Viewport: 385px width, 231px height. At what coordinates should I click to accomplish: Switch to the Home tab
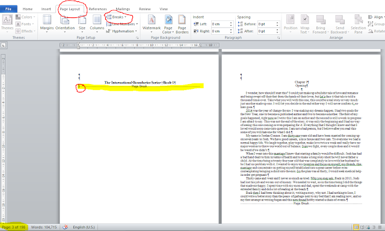point(28,9)
